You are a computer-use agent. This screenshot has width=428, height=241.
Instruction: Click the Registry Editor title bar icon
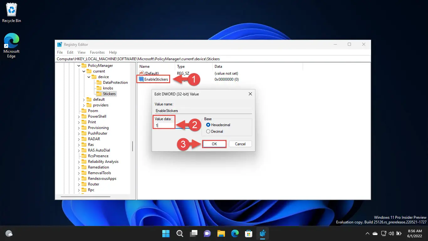click(59, 45)
